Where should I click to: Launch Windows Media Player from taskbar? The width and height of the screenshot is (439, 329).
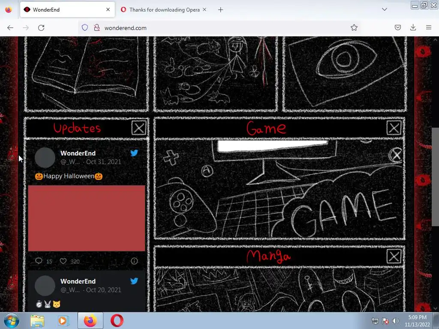click(63, 321)
